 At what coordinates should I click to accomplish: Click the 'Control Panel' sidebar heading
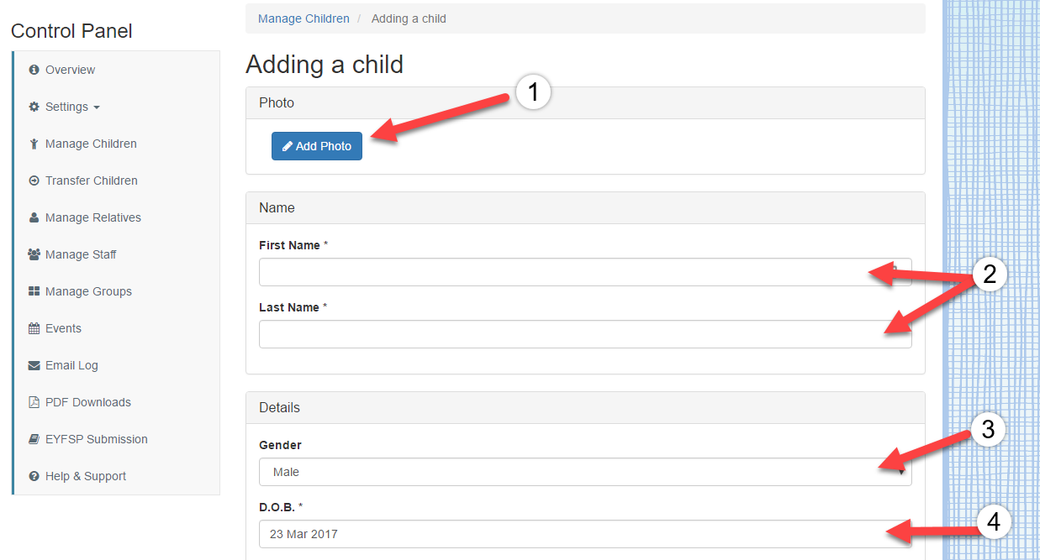click(71, 31)
